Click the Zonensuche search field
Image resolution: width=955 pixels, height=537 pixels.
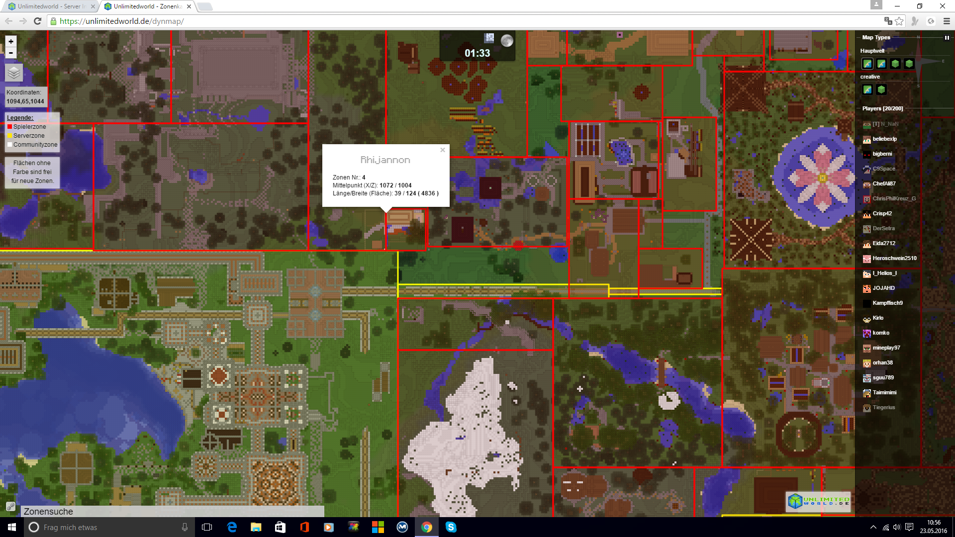172,511
